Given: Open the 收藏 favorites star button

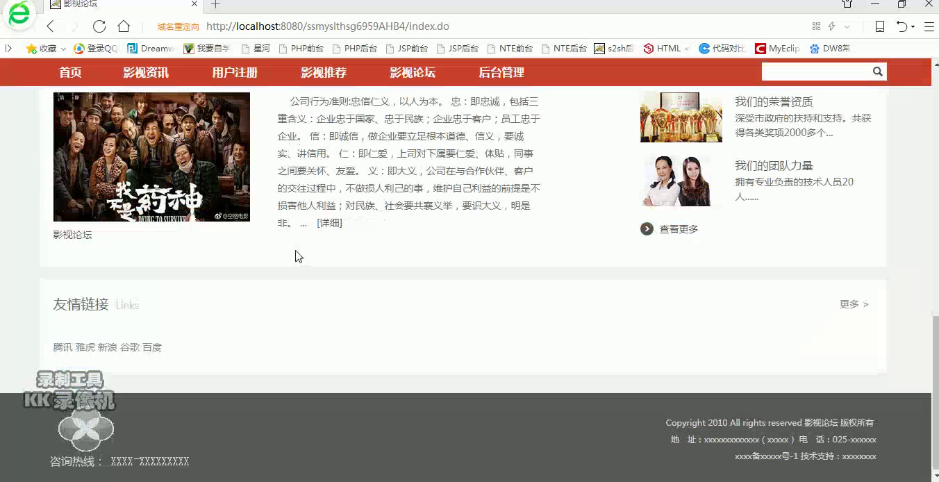Looking at the screenshot, I should tap(41, 49).
